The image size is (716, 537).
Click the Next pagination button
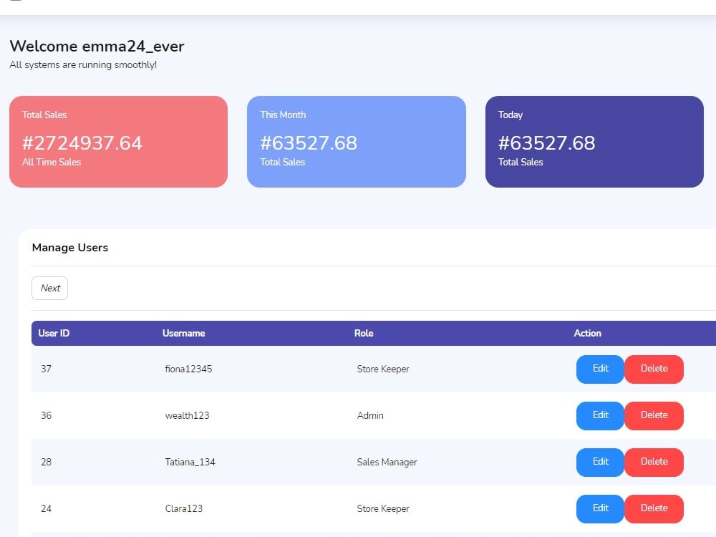point(49,288)
